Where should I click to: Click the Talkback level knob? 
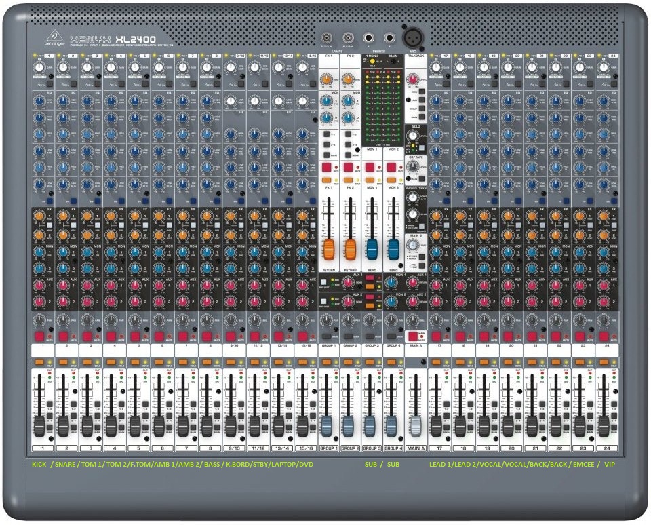[413, 79]
